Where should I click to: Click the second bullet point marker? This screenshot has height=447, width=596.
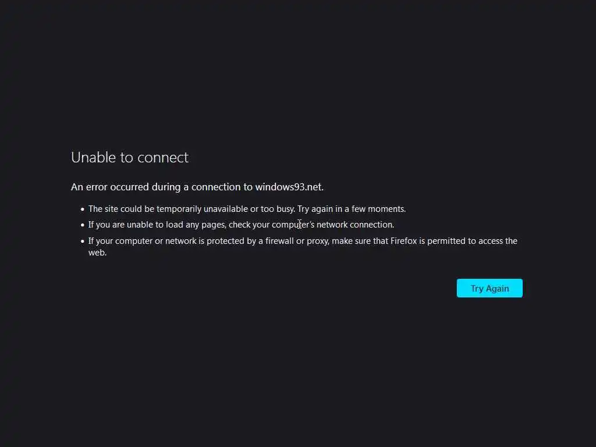click(x=83, y=225)
